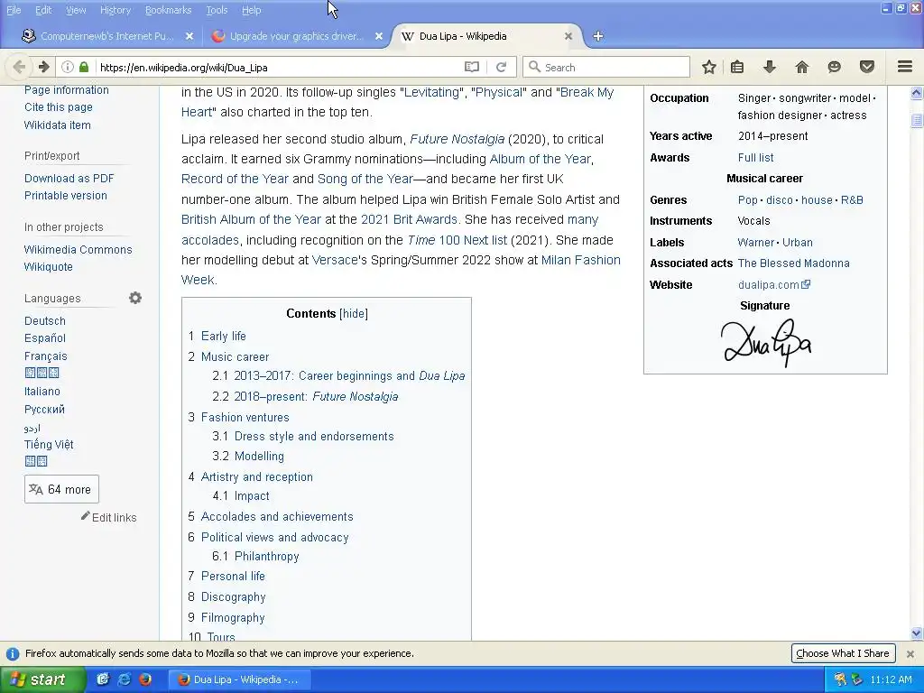Click the scrollbar down arrow
Image resolution: width=924 pixels, height=693 pixels.
tap(917, 634)
